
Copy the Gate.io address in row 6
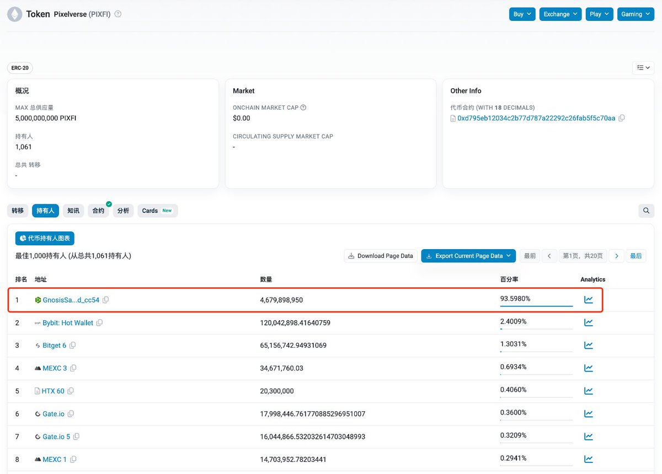(x=71, y=414)
